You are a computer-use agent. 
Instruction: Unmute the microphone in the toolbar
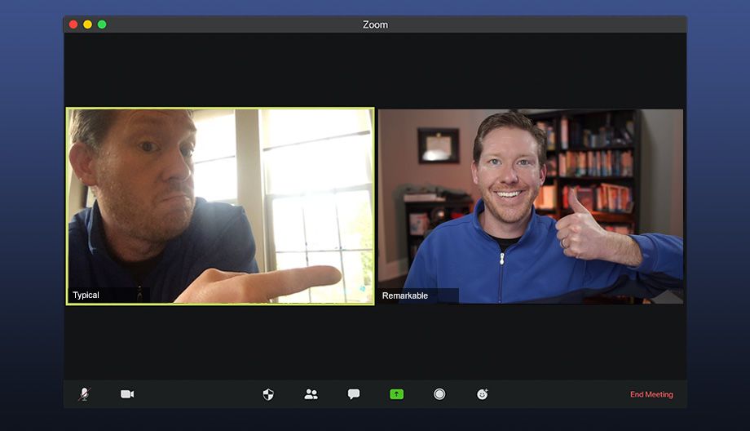(x=84, y=394)
